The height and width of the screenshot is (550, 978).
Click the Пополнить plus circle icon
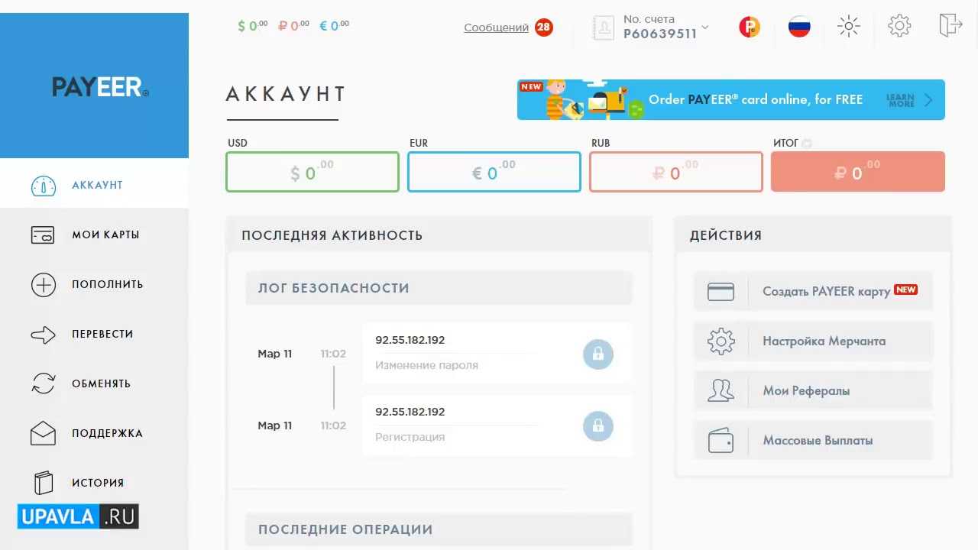(44, 285)
